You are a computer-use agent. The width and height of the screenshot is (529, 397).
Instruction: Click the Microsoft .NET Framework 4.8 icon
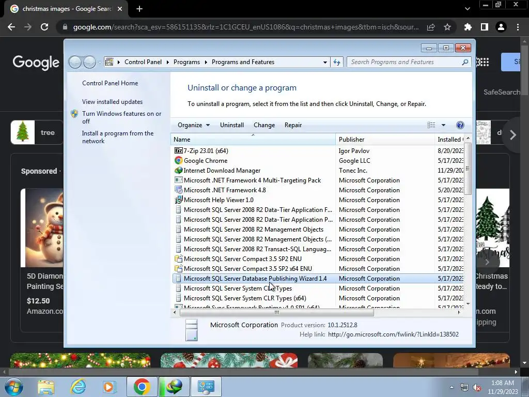(x=178, y=190)
